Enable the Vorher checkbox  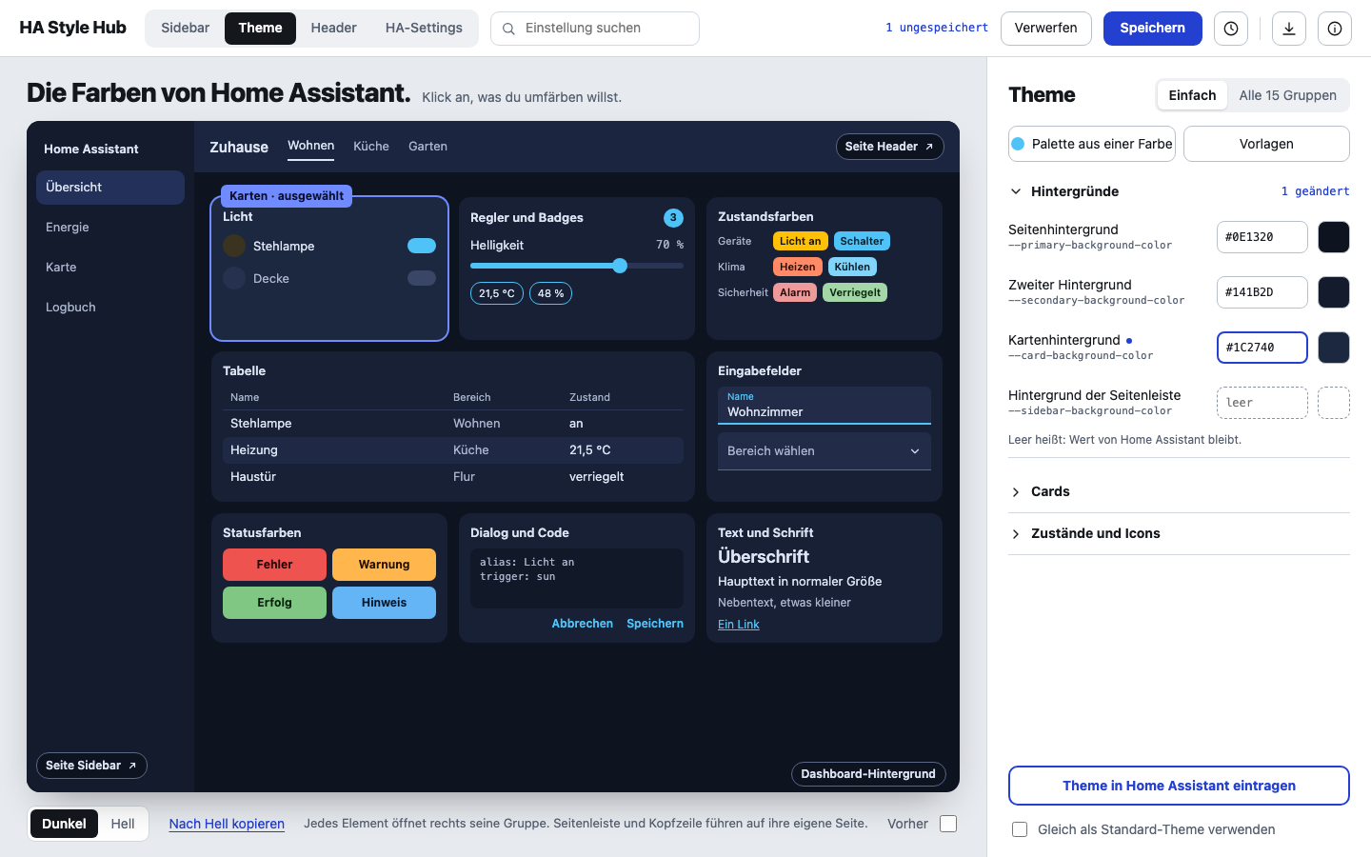tap(948, 824)
